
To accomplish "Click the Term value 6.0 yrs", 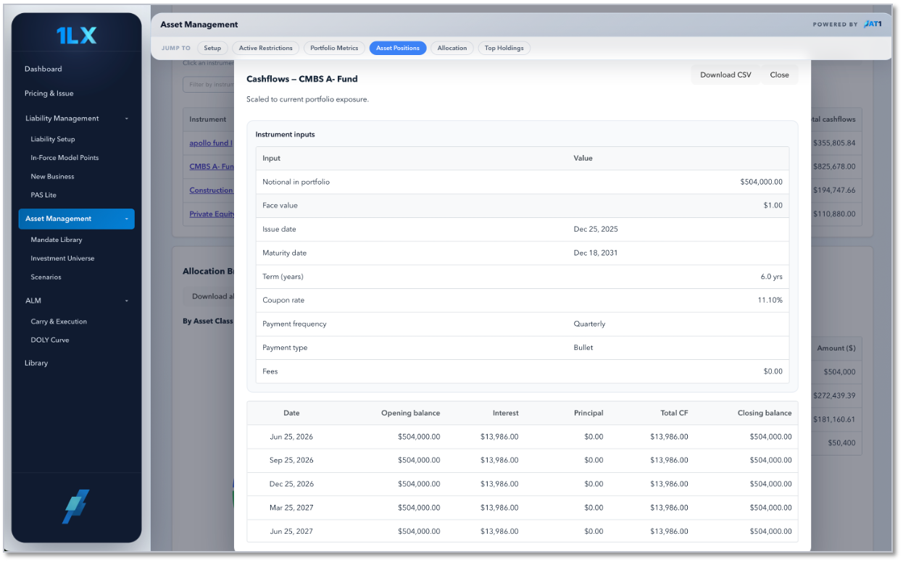I will click(771, 277).
